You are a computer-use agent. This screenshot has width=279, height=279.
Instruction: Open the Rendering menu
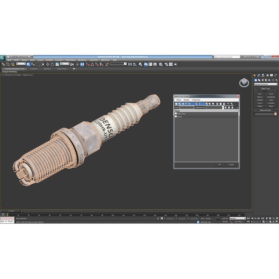coord(82,60)
